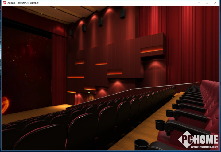Minimize the video player window
Image resolution: width=221 pixels, height=152 pixels.
click(x=199, y=3)
